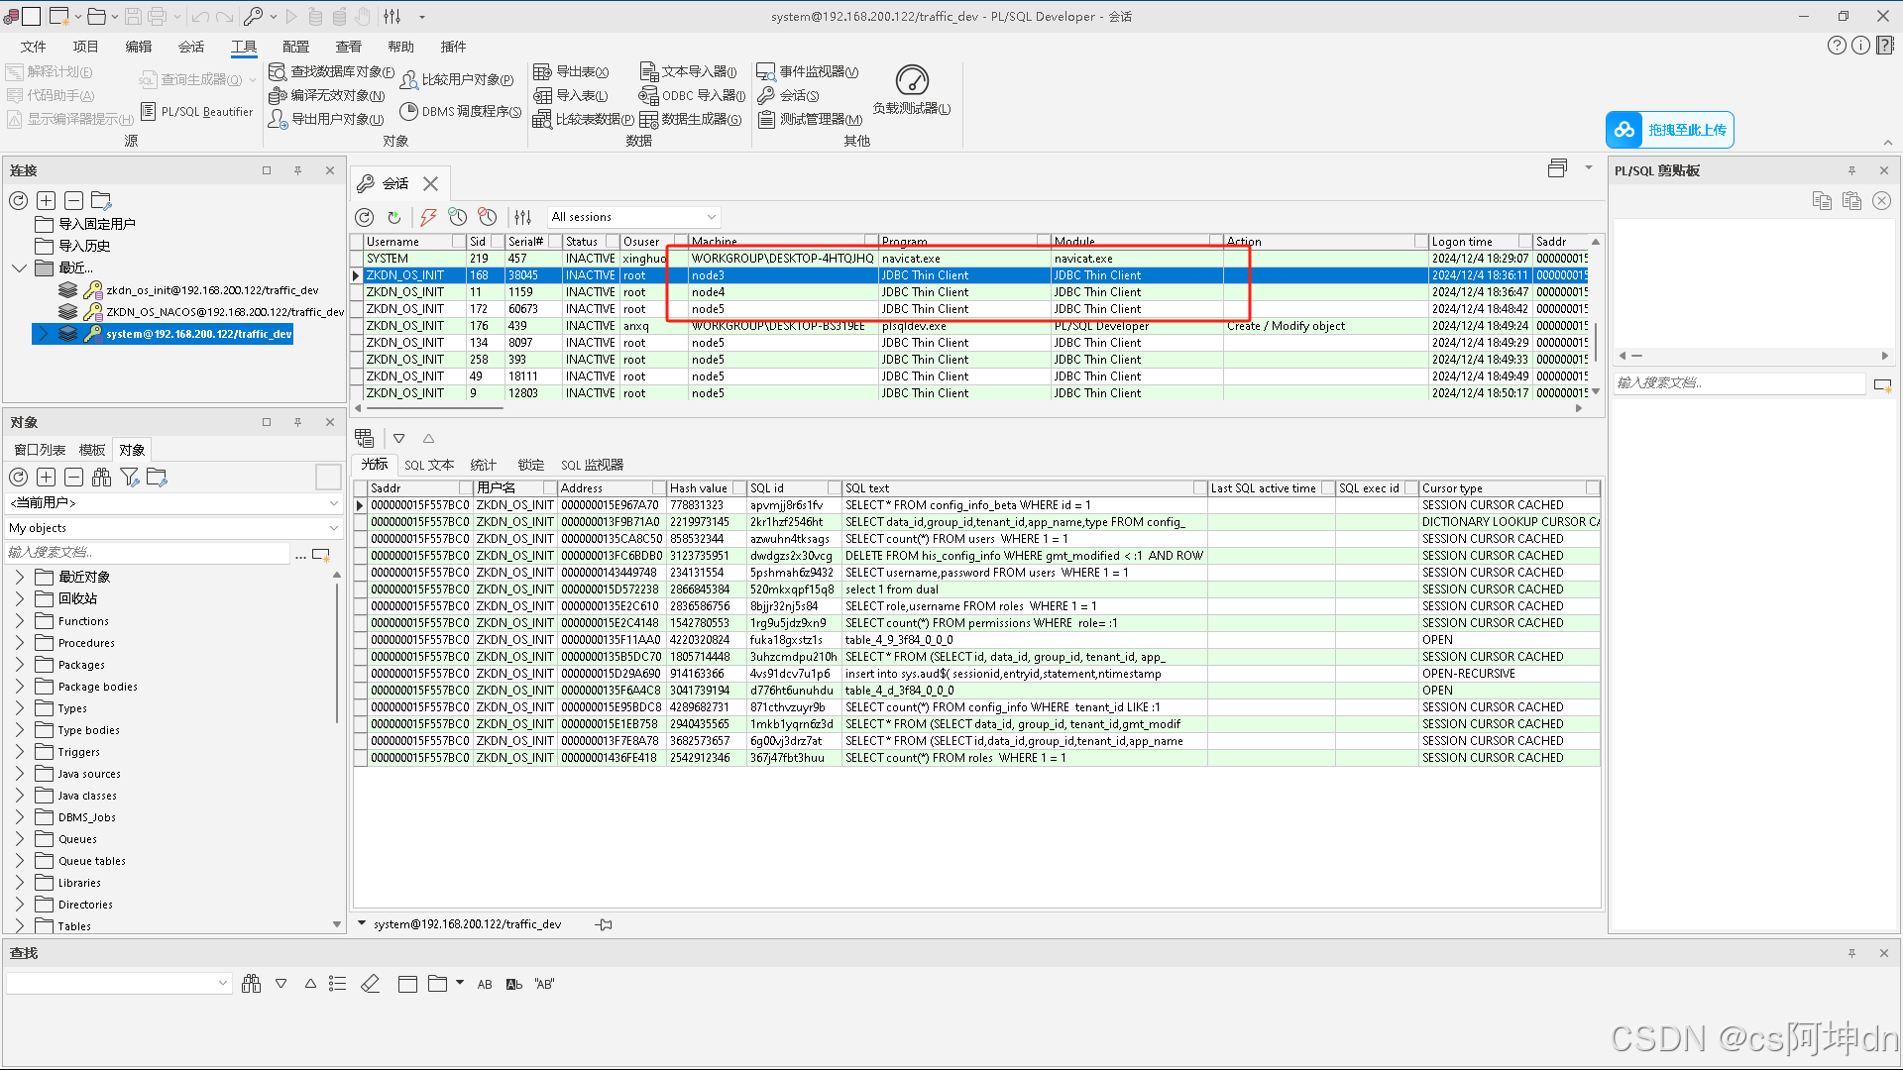This screenshot has height=1070, width=1903.
Task: Open 导出表 (Export Tables) tool
Action: 571,71
